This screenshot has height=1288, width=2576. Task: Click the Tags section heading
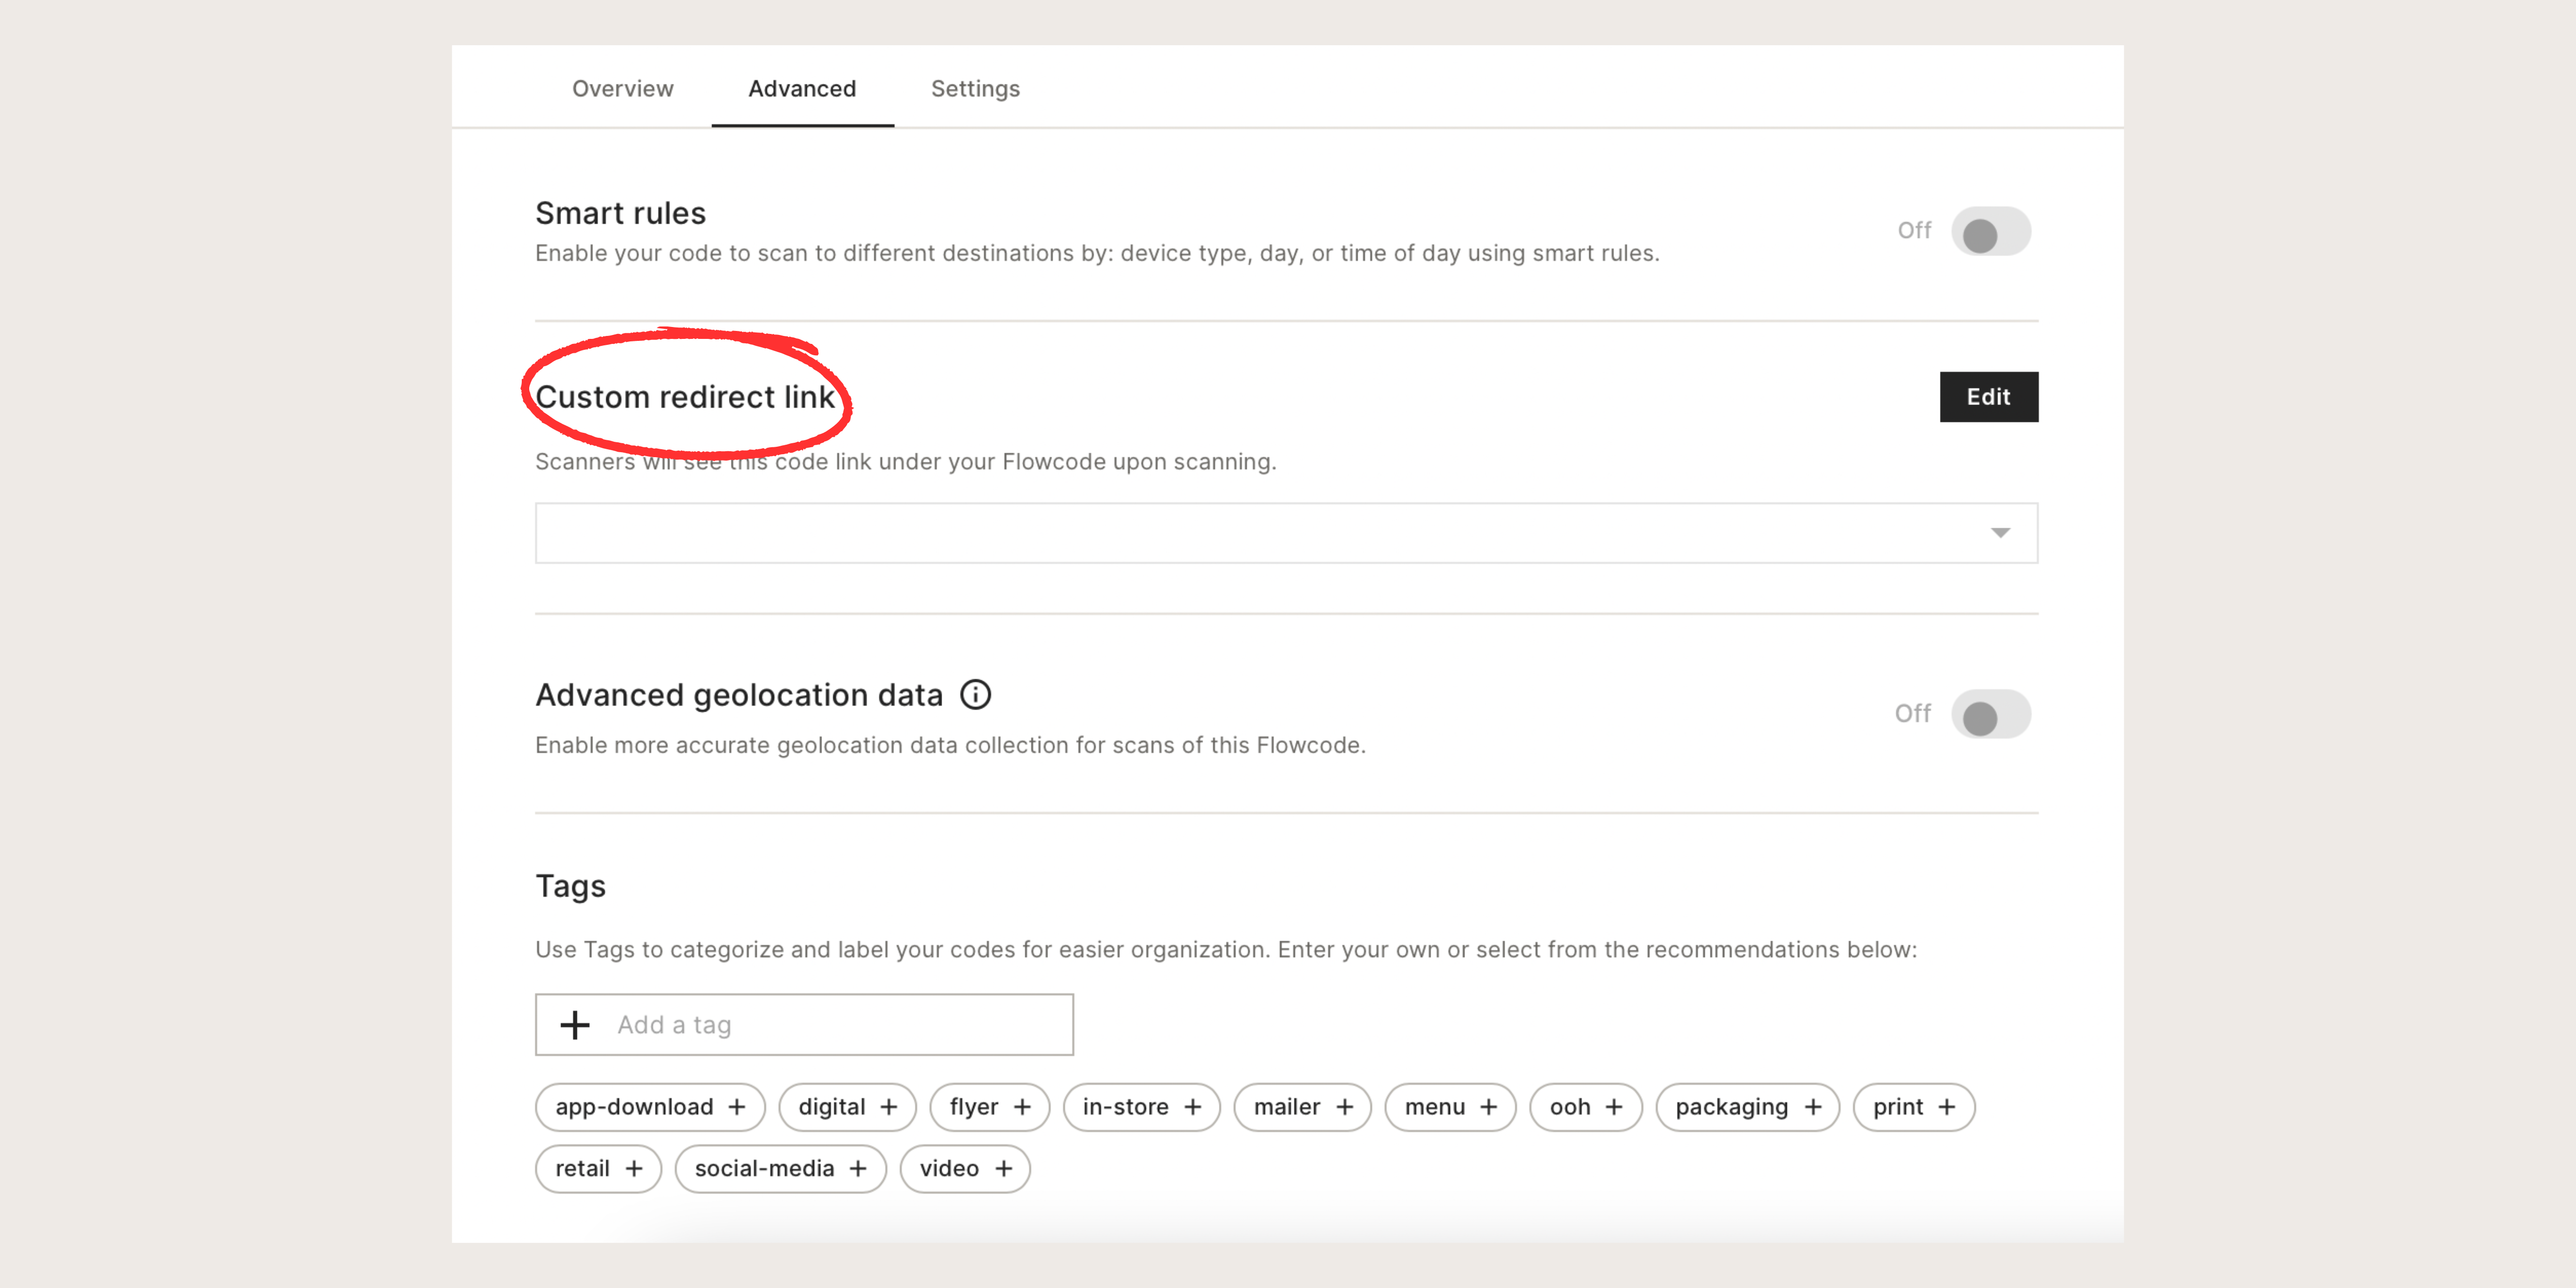pyautogui.click(x=570, y=887)
